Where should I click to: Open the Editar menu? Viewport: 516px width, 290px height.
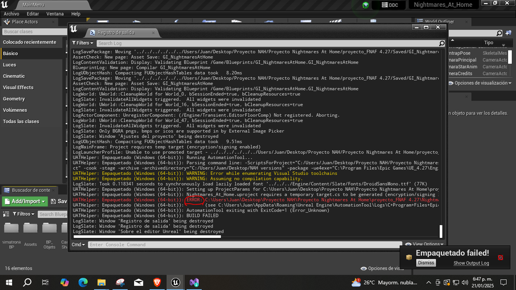coord(33,14)
